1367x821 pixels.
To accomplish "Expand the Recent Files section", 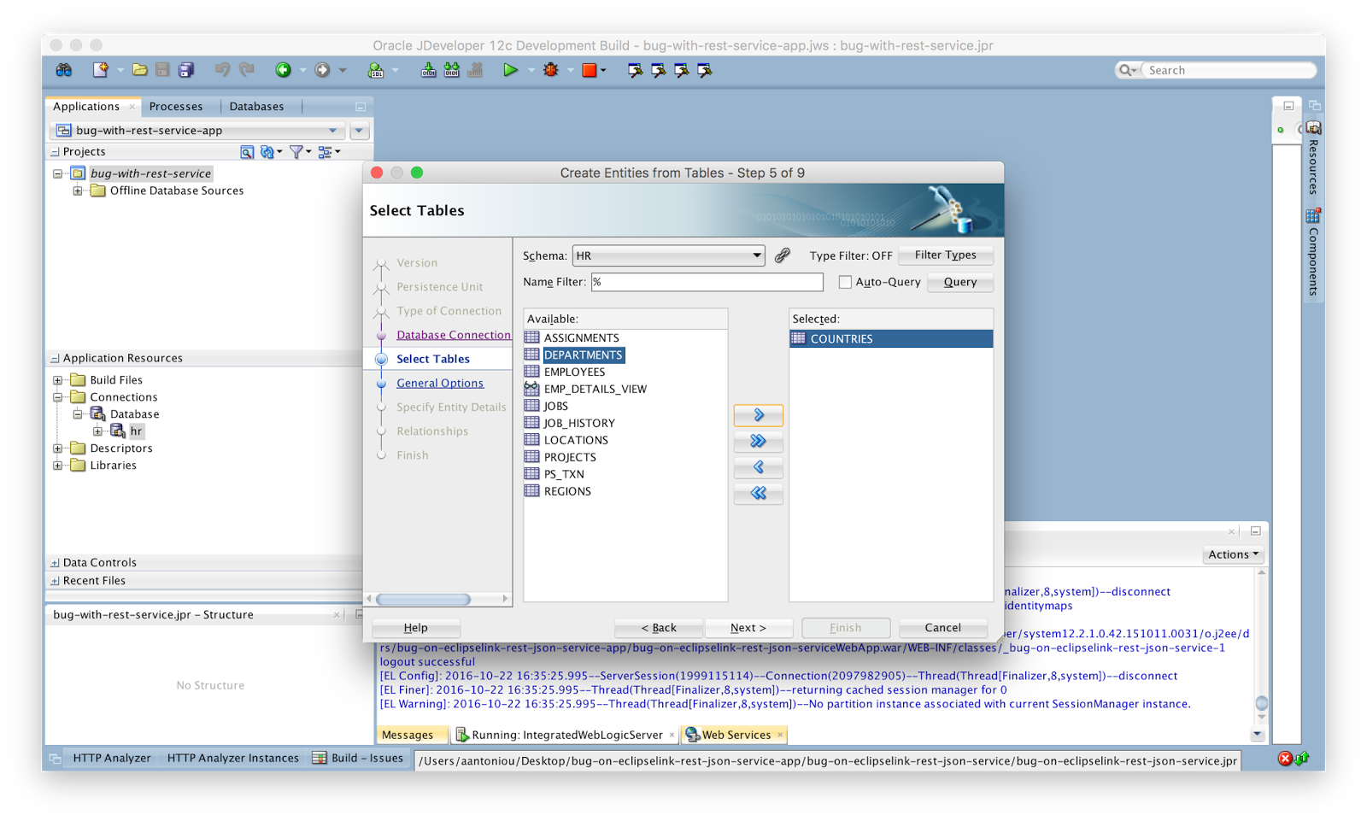I will point(55,581).
